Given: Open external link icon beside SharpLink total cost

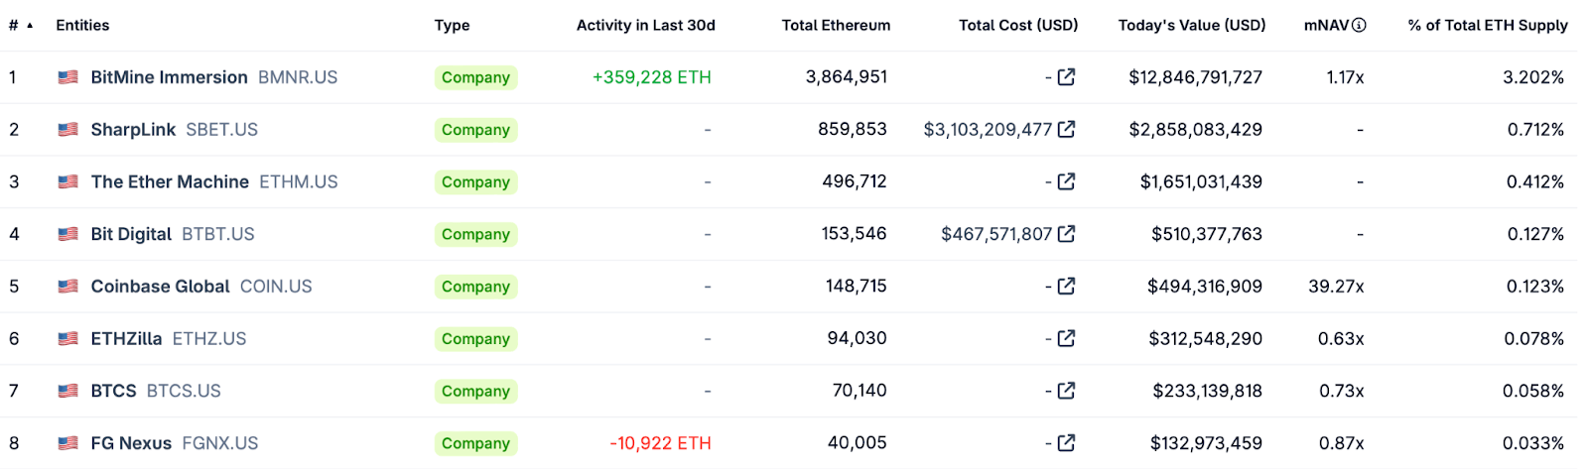Looking at the screenshot, I should click(1066, 129).
